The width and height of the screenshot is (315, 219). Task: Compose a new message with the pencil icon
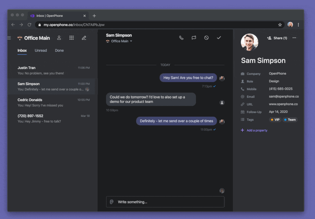(x=84, y=38)
